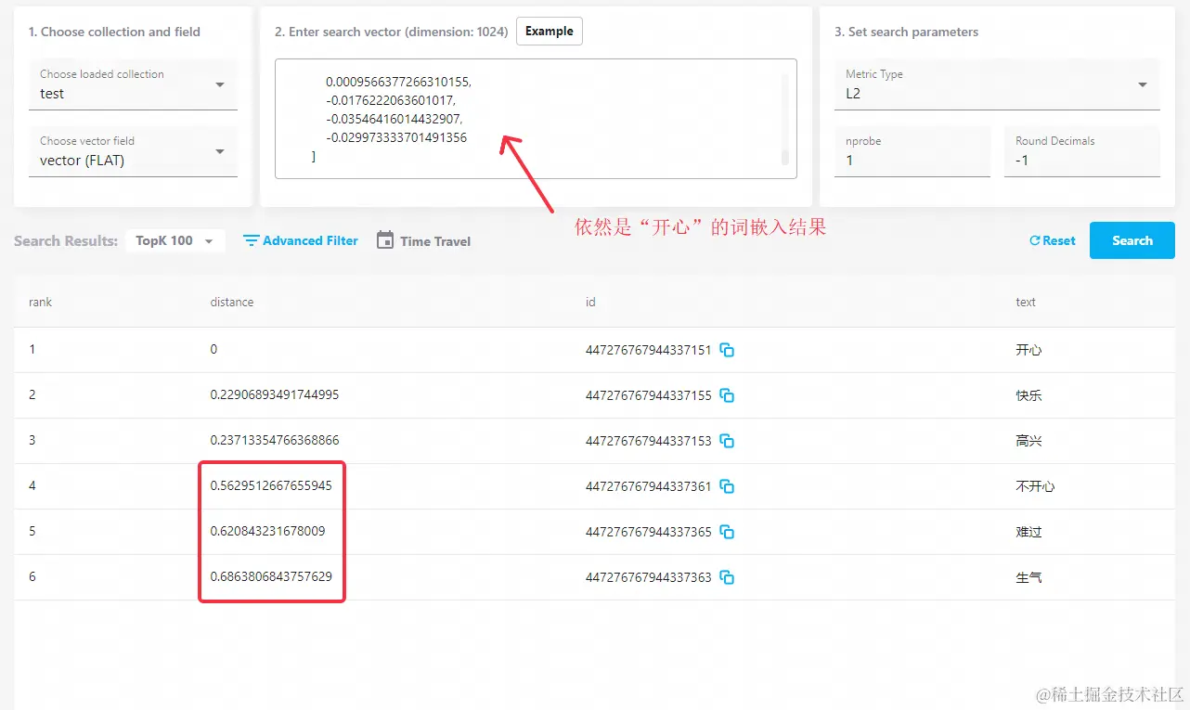1190x710 pixels.
Task: Click the Time Travel calendar icon
Action: [x=385, y=240]
